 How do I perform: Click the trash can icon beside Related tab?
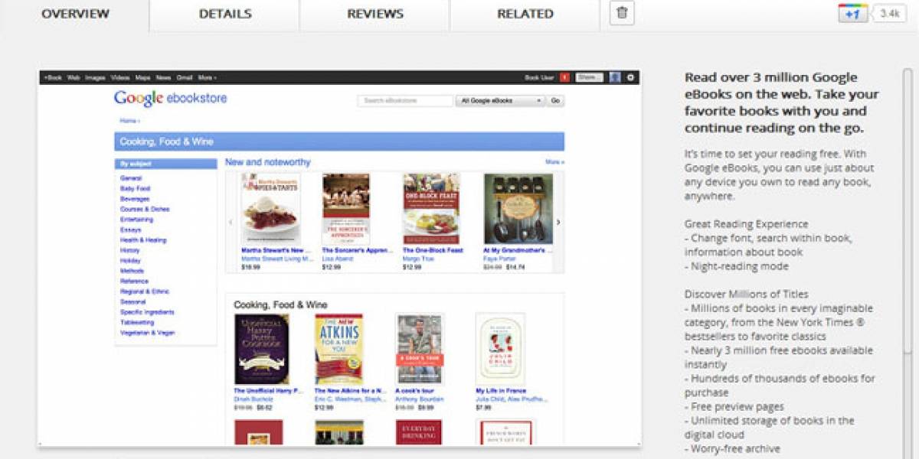pyautogui.click(x=622, y=13)
